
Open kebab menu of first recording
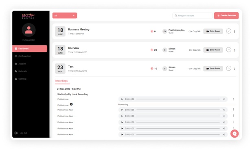(x=233, y=99)
